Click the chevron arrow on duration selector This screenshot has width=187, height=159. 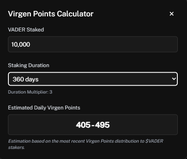pyautogui.click(x=174, y=79)
